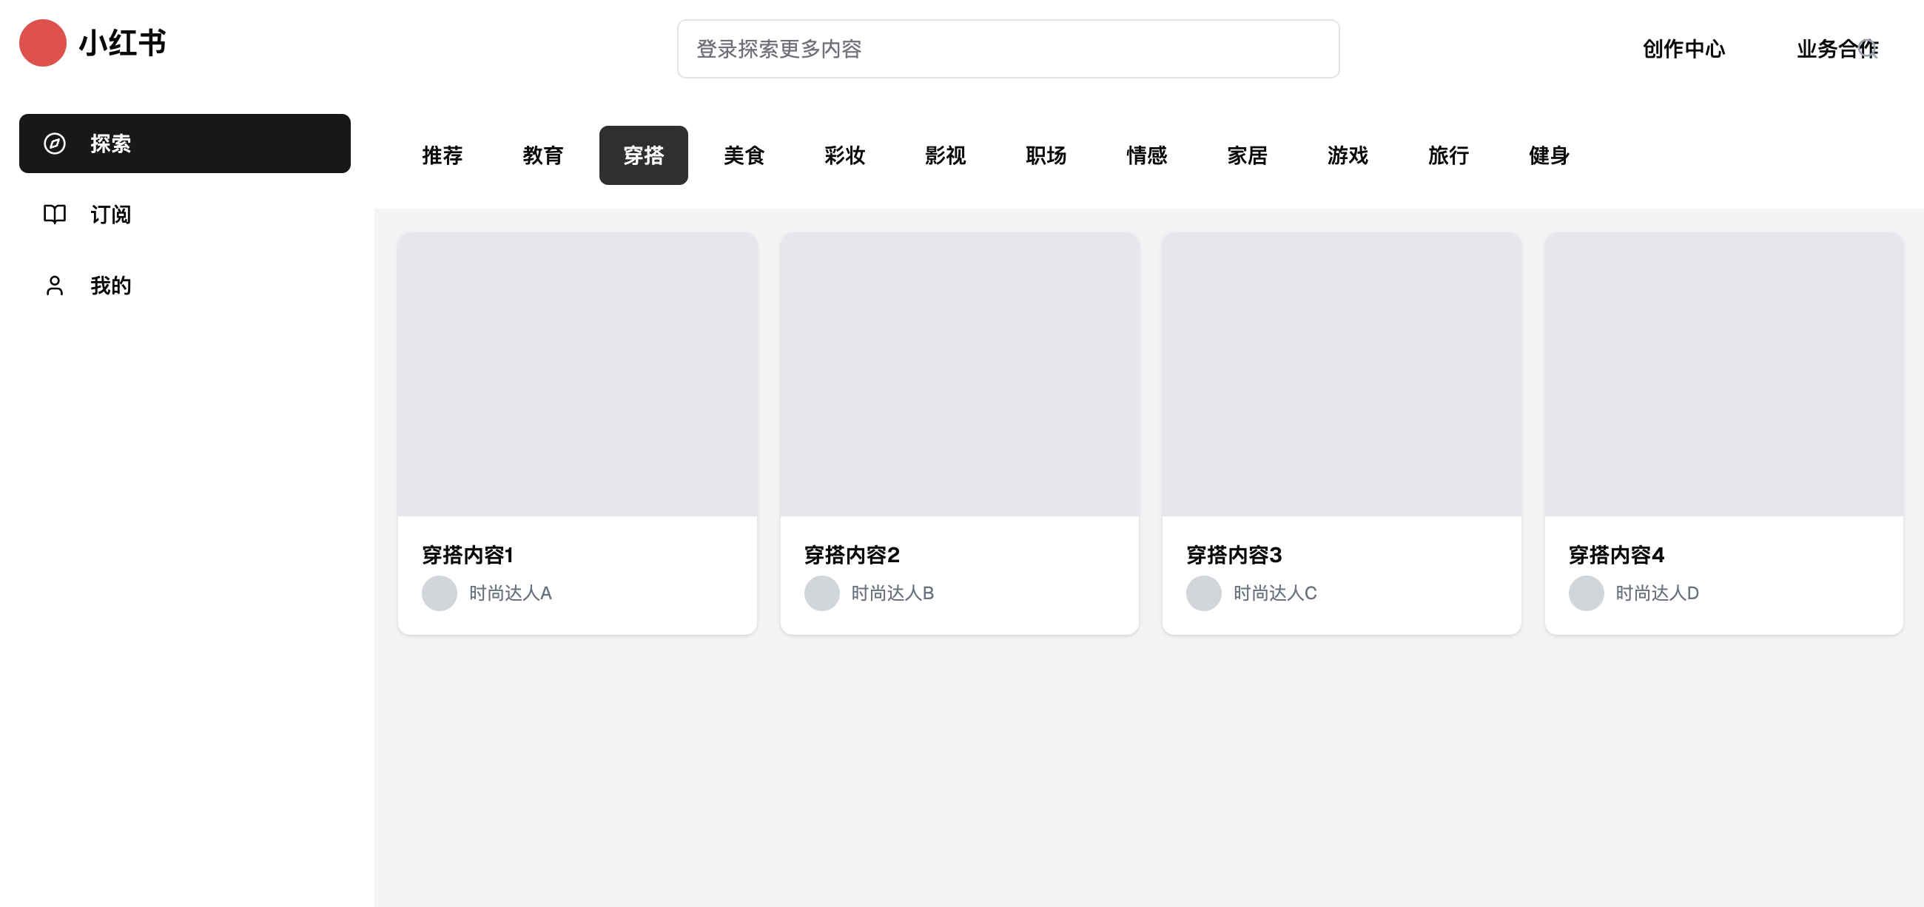This screenshot has height=907, width=1924.
Task: Click the 时尚达人A avatar circle
Action: [439, 593]
